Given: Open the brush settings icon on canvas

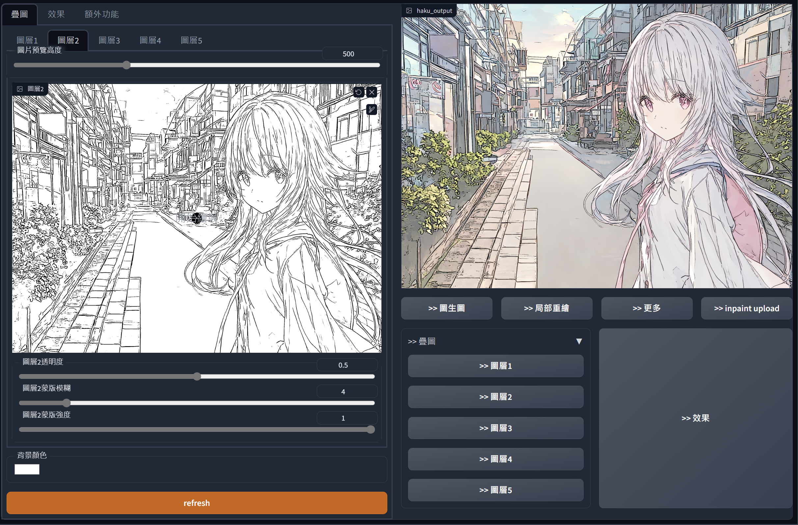Looking at the screenshot, I should point(371,109).
